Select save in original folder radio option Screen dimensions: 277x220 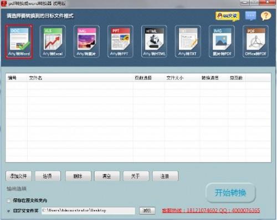pos(8,201)
